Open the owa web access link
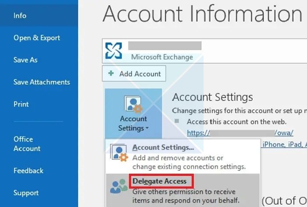 tap(240, 133)
